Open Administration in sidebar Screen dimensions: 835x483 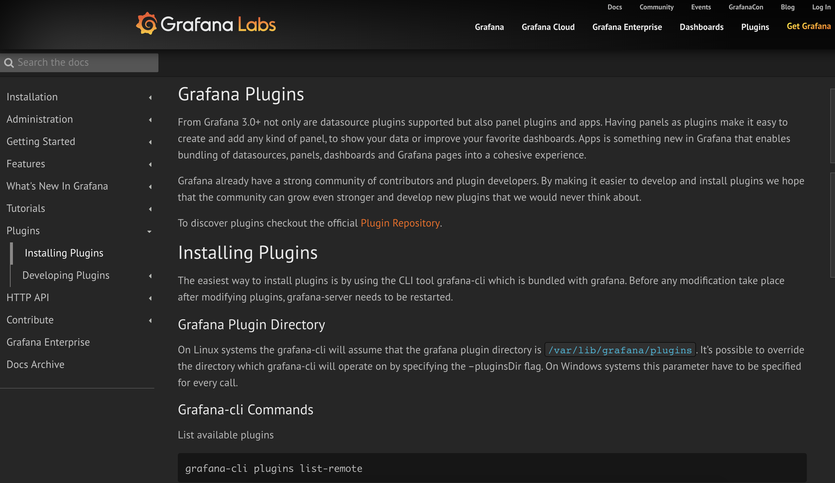(x=40, y=119)
